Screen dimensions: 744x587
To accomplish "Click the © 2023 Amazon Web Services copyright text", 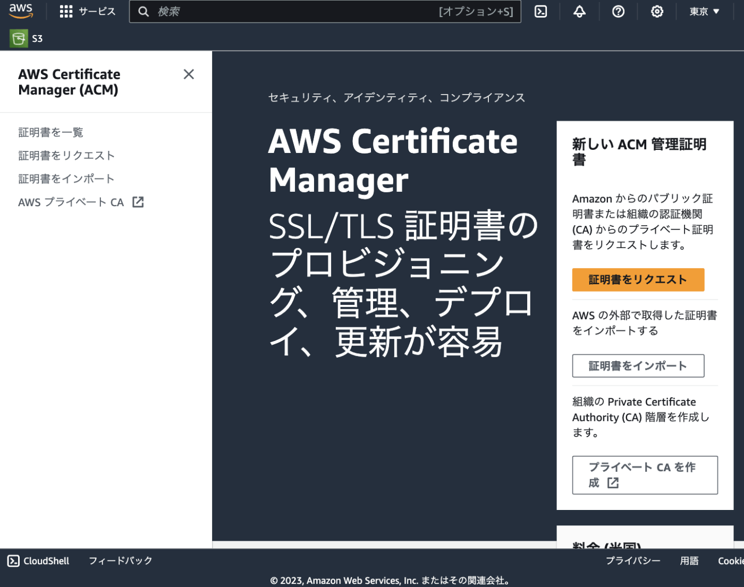I will (x=391, y=581).
